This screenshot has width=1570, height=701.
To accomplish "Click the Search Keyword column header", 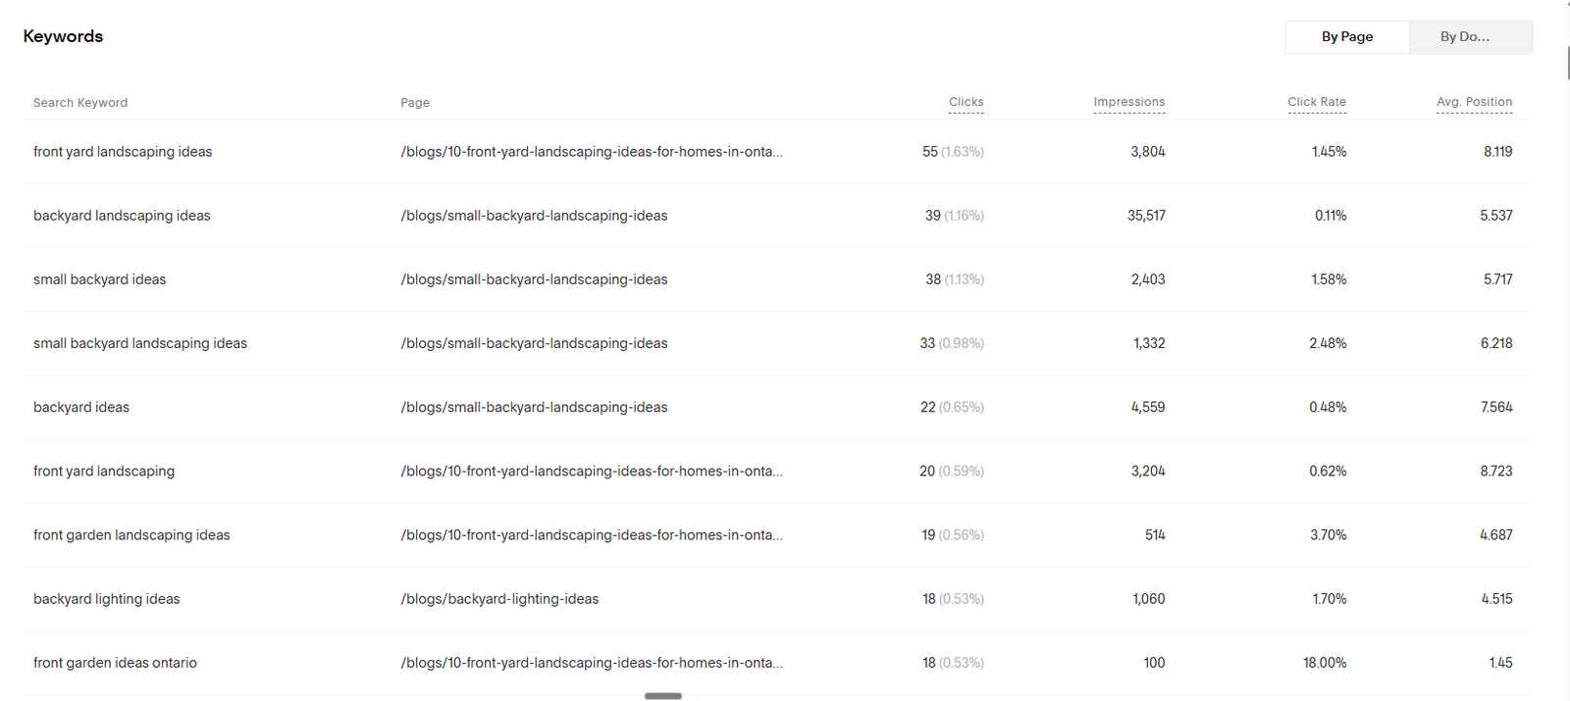I will [80, 103].
